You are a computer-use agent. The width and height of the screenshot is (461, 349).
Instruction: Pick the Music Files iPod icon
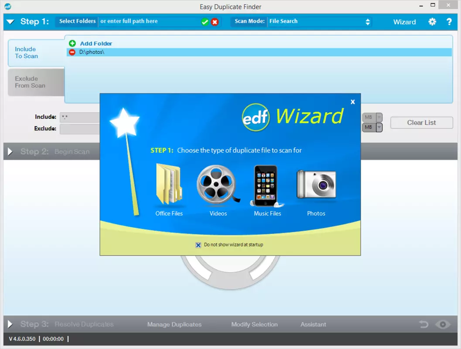click(266, 186)
